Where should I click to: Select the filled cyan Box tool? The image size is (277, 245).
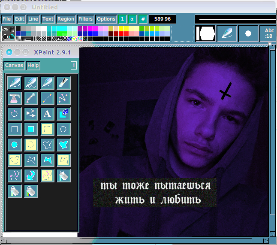click(31, 129)
